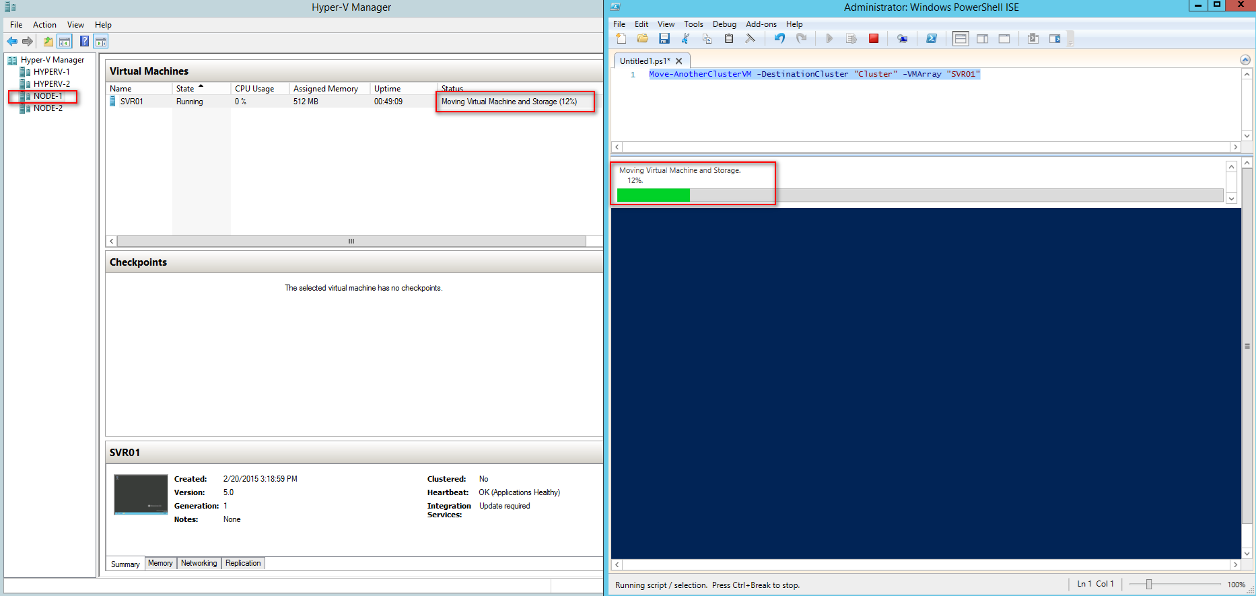
Task: Click Open script folder icon in PowerShell ISE
Action: [643, 38]
